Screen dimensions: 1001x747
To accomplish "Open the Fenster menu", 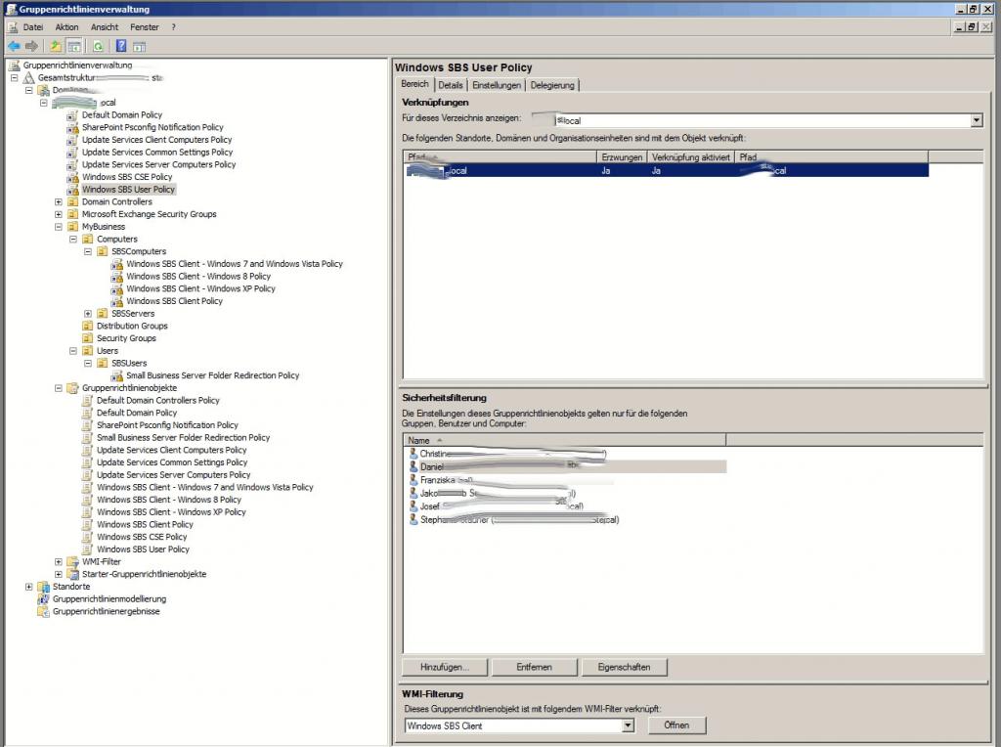I will point(145,26).
